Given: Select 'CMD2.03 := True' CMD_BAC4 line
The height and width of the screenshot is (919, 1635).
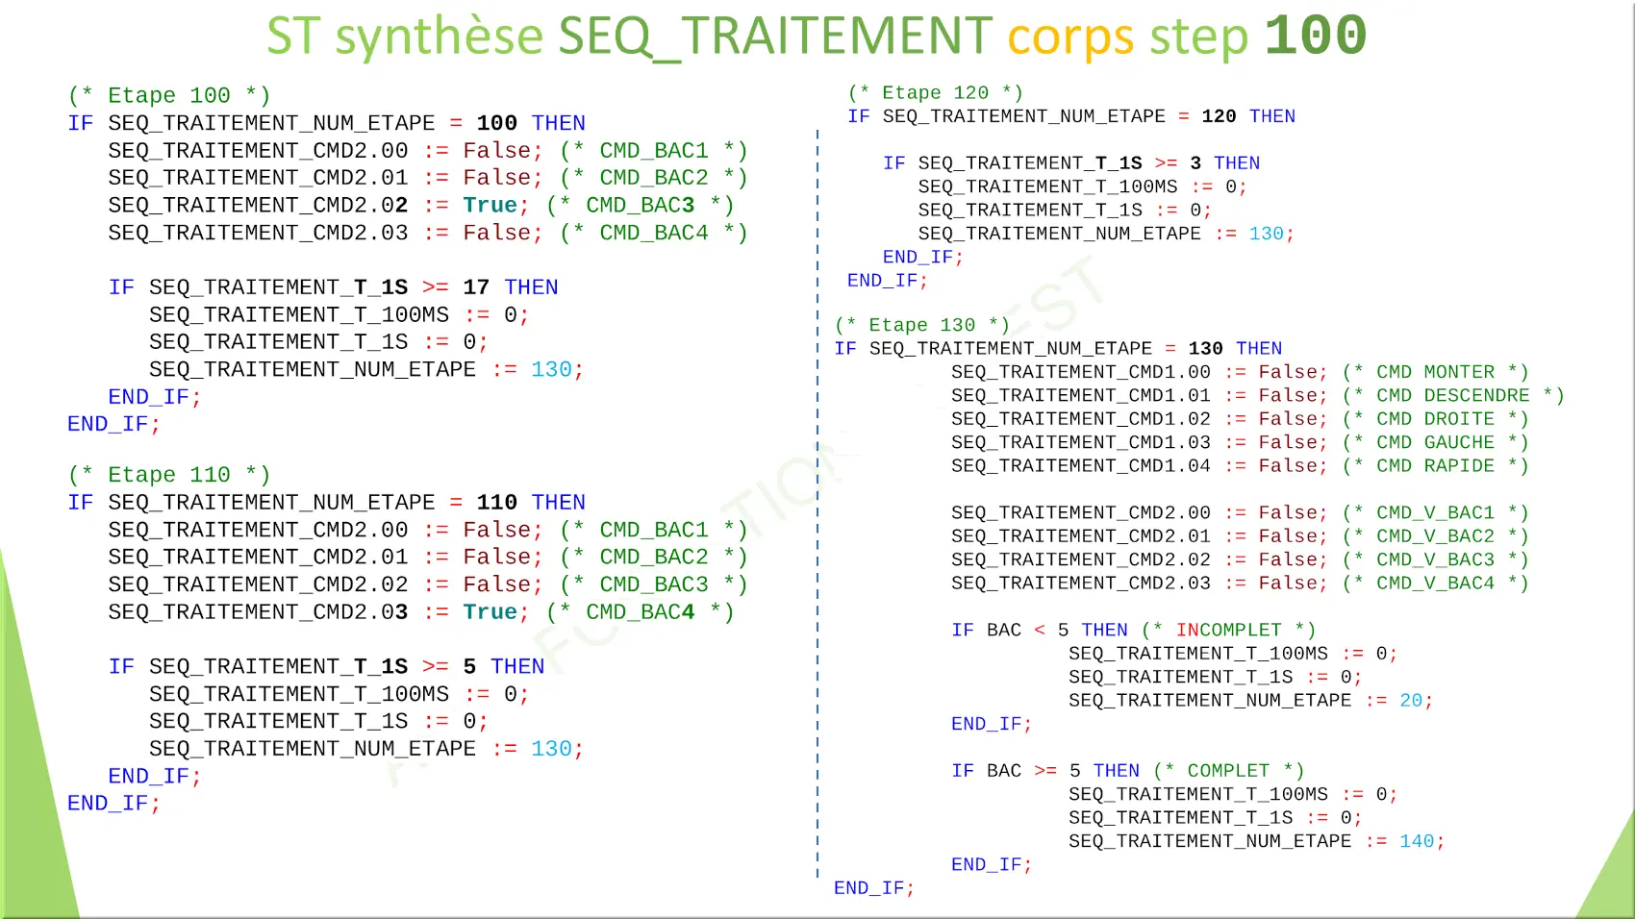Looking at the screenshot, I should click(x=421, y=612).
